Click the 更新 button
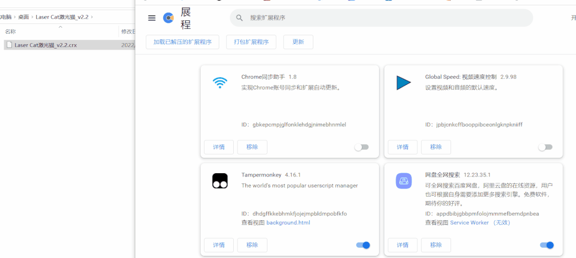 point(298,42)
